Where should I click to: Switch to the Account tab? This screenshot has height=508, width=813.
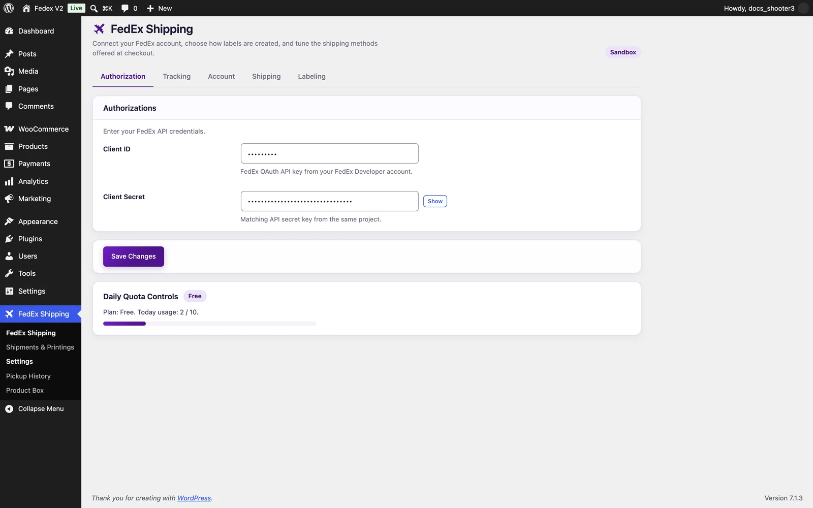(x=222, y=76)
